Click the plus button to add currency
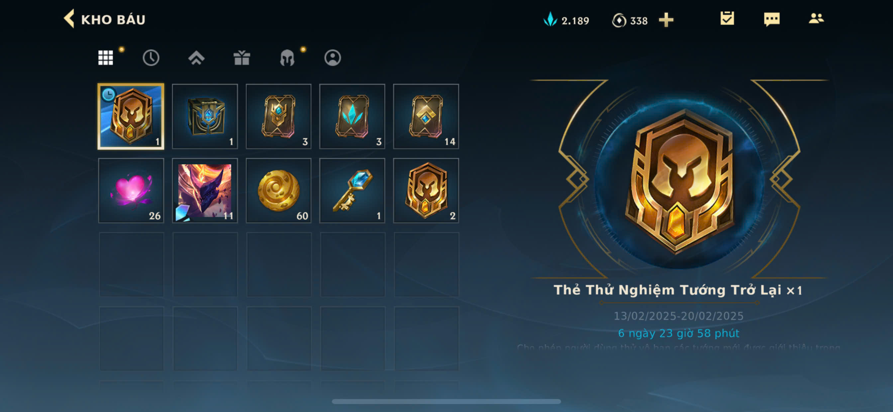 pos(666,20)
